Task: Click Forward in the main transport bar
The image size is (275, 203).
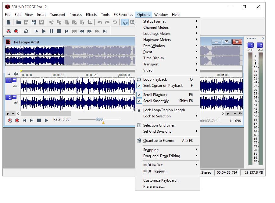Action: tap(89, 31)
